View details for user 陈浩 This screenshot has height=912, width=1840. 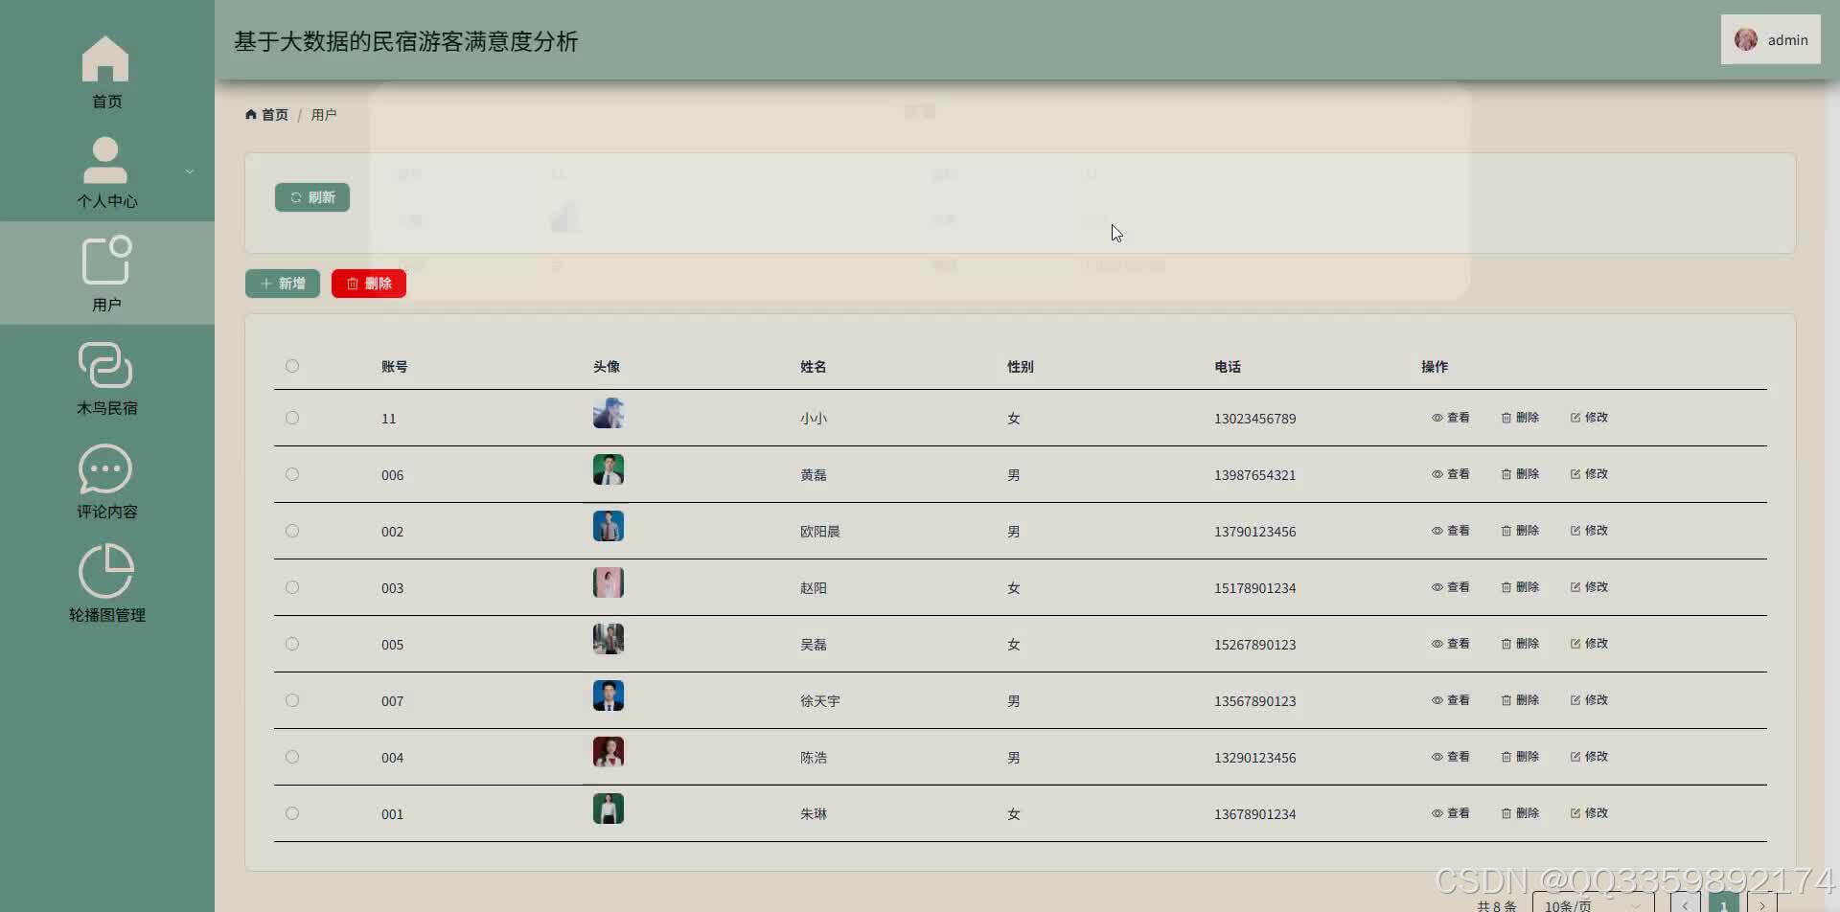tap(1451, 757)
